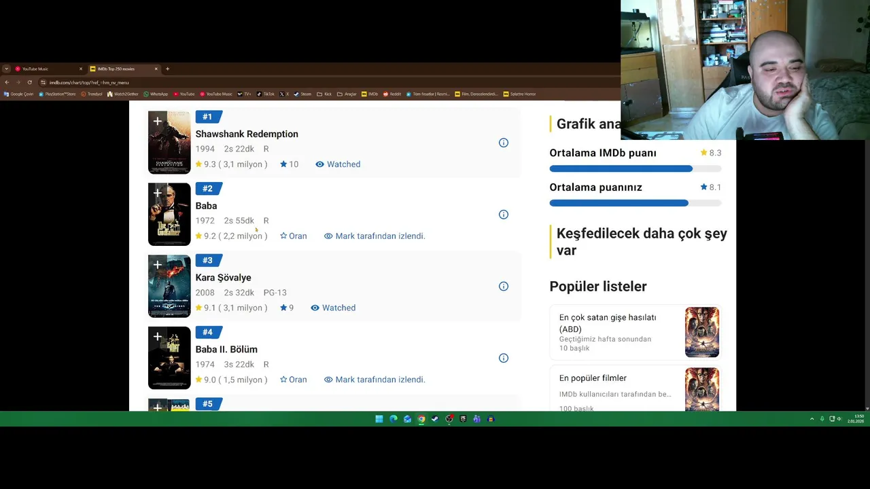Click your 9 star rating on Kara Şövalye
The width and height of the screenshot is (870, 489).
coord(287,308)
